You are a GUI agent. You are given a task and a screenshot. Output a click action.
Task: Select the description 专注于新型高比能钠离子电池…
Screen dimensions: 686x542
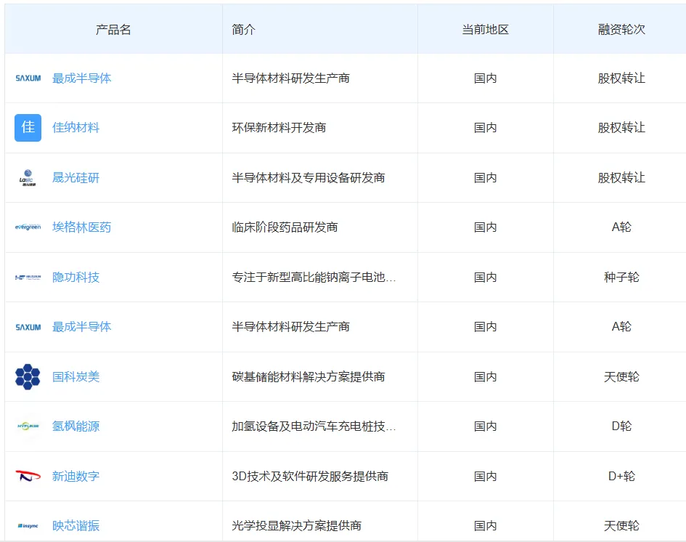[314, 277]
